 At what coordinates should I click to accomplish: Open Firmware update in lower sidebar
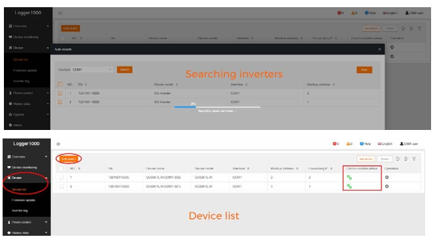click(x=24, y=200)
